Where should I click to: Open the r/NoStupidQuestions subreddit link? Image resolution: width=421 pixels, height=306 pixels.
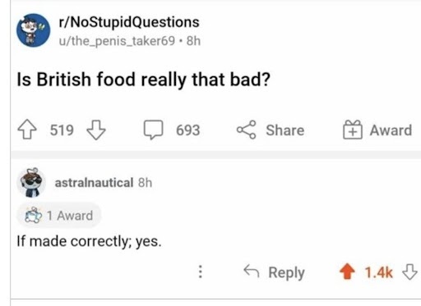tap(129, 22)
